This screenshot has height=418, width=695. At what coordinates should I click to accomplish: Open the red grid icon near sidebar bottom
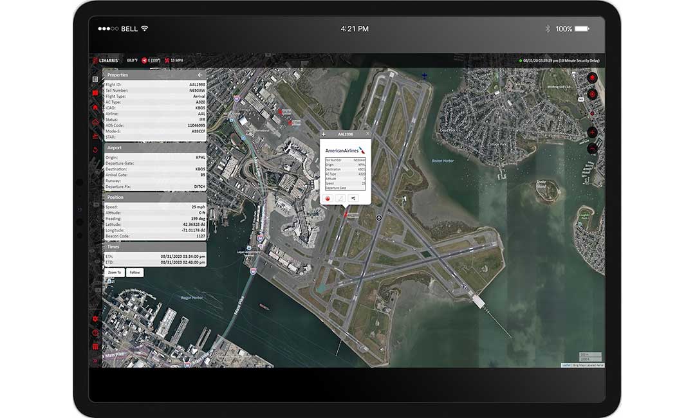(95, 347)
